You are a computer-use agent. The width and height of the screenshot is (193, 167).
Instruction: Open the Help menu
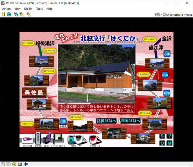(49, 9)
